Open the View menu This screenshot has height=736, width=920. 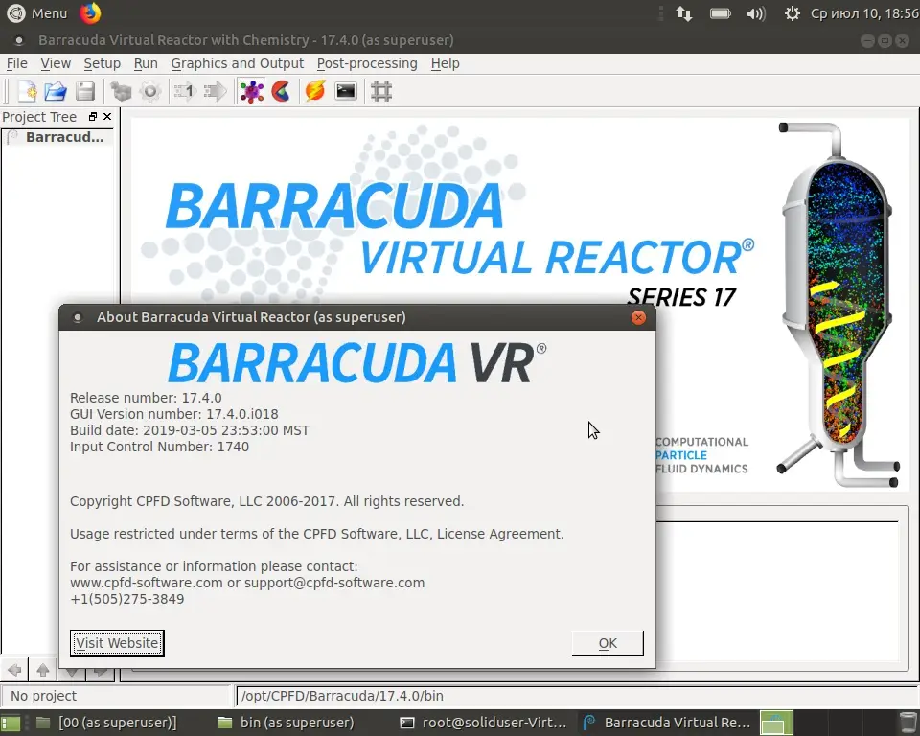click(x=56, y=63)
